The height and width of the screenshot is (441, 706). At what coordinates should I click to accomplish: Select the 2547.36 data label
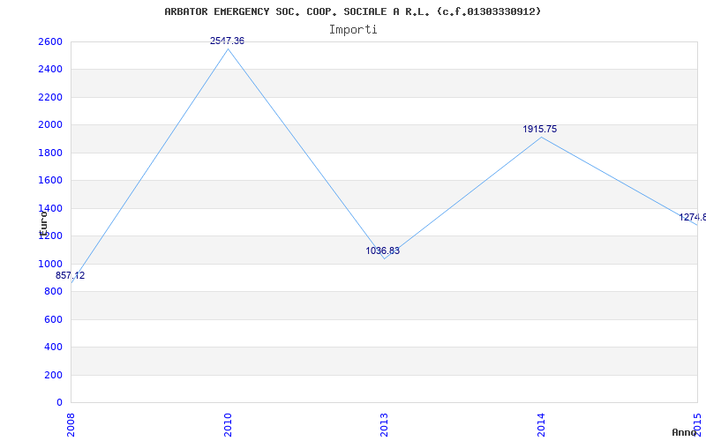click(x=228, y=41)
